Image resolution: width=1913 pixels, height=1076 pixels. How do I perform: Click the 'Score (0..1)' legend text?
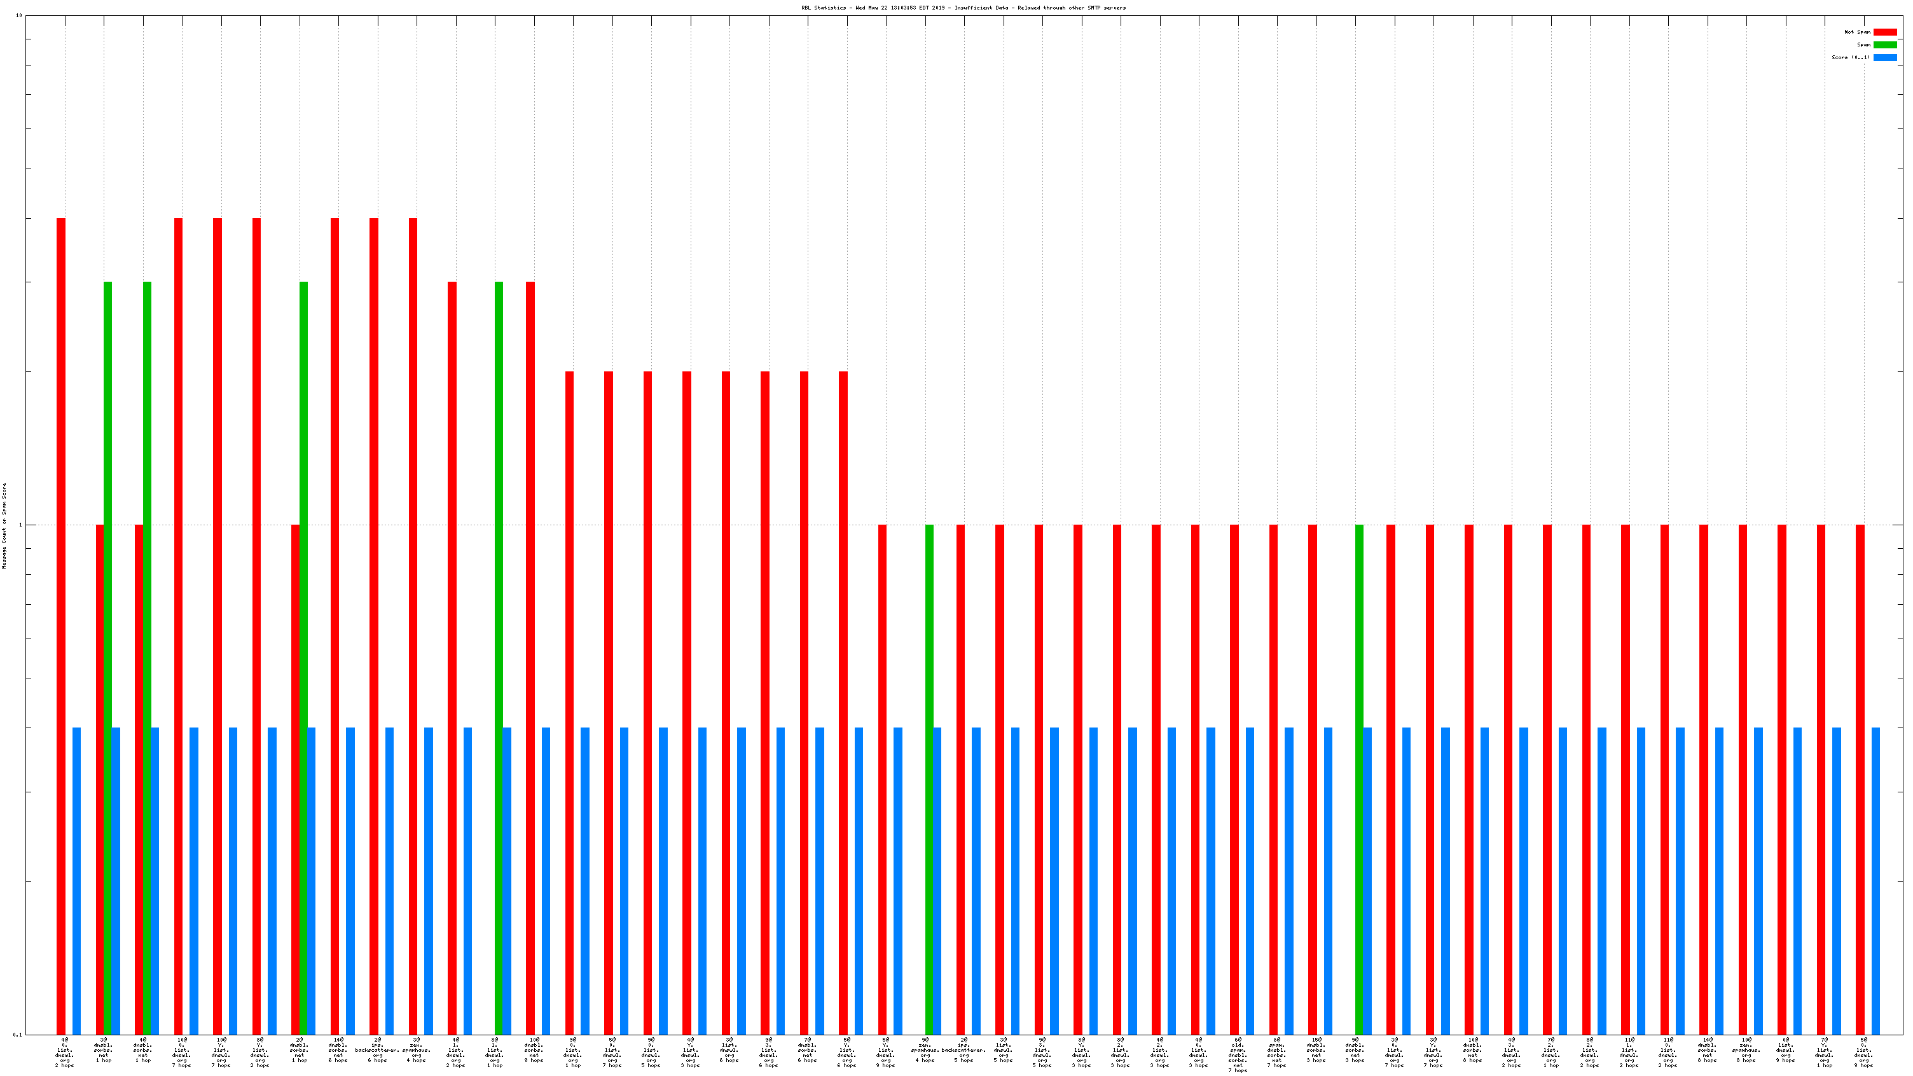click(1850, 57)
